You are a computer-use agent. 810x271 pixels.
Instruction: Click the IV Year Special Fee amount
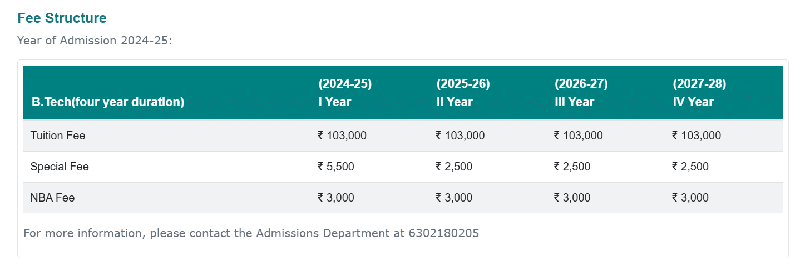(690, 167)
